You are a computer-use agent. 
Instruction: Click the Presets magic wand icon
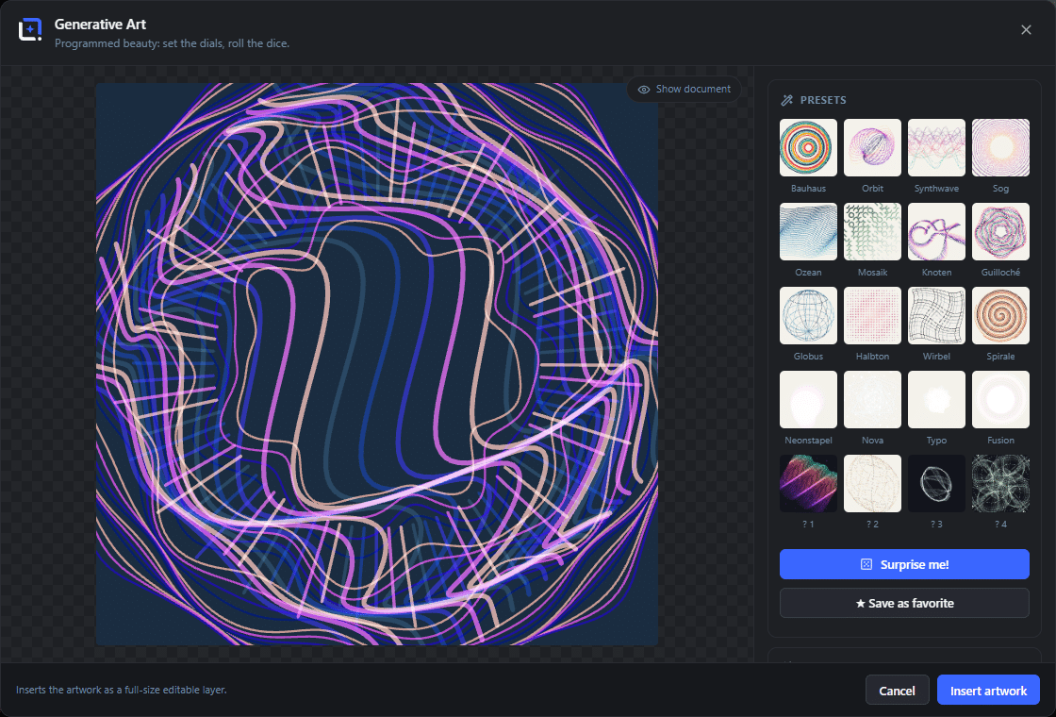click(x=786, y=100)
